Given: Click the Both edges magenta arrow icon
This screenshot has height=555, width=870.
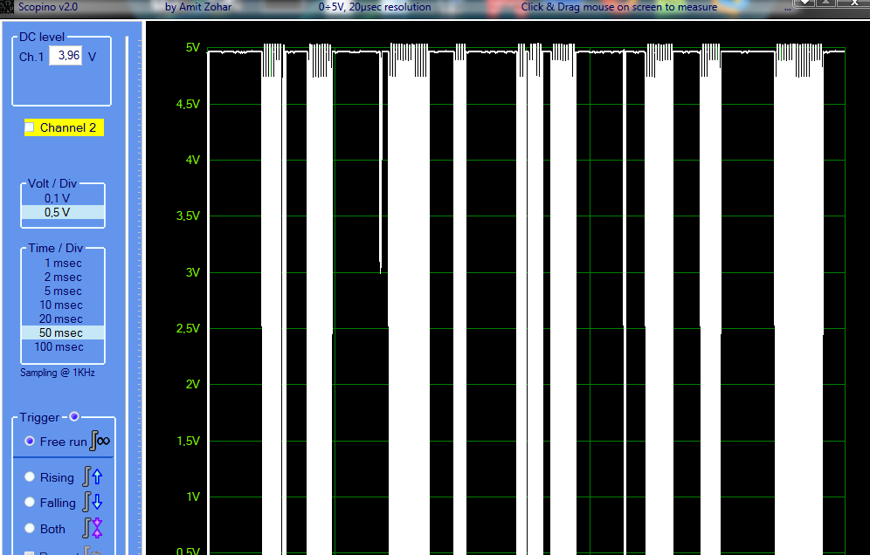Looking at the screenshot, I should point(96,528).
